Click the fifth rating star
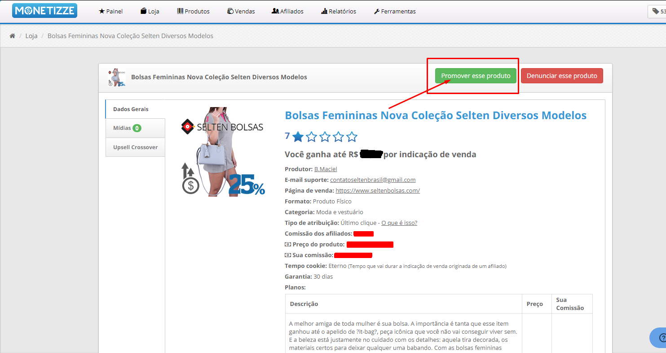666x353 pixels. point(352,137)
